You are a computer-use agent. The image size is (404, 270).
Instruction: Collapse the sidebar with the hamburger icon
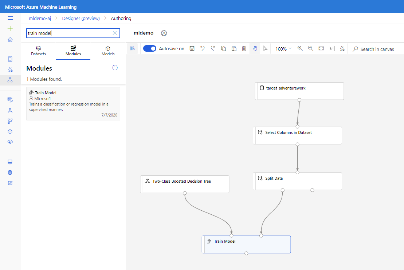(10, 18)
